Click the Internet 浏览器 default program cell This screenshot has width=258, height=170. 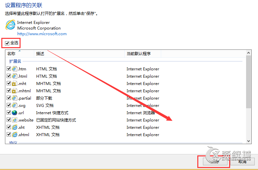(x=141, y=113)
